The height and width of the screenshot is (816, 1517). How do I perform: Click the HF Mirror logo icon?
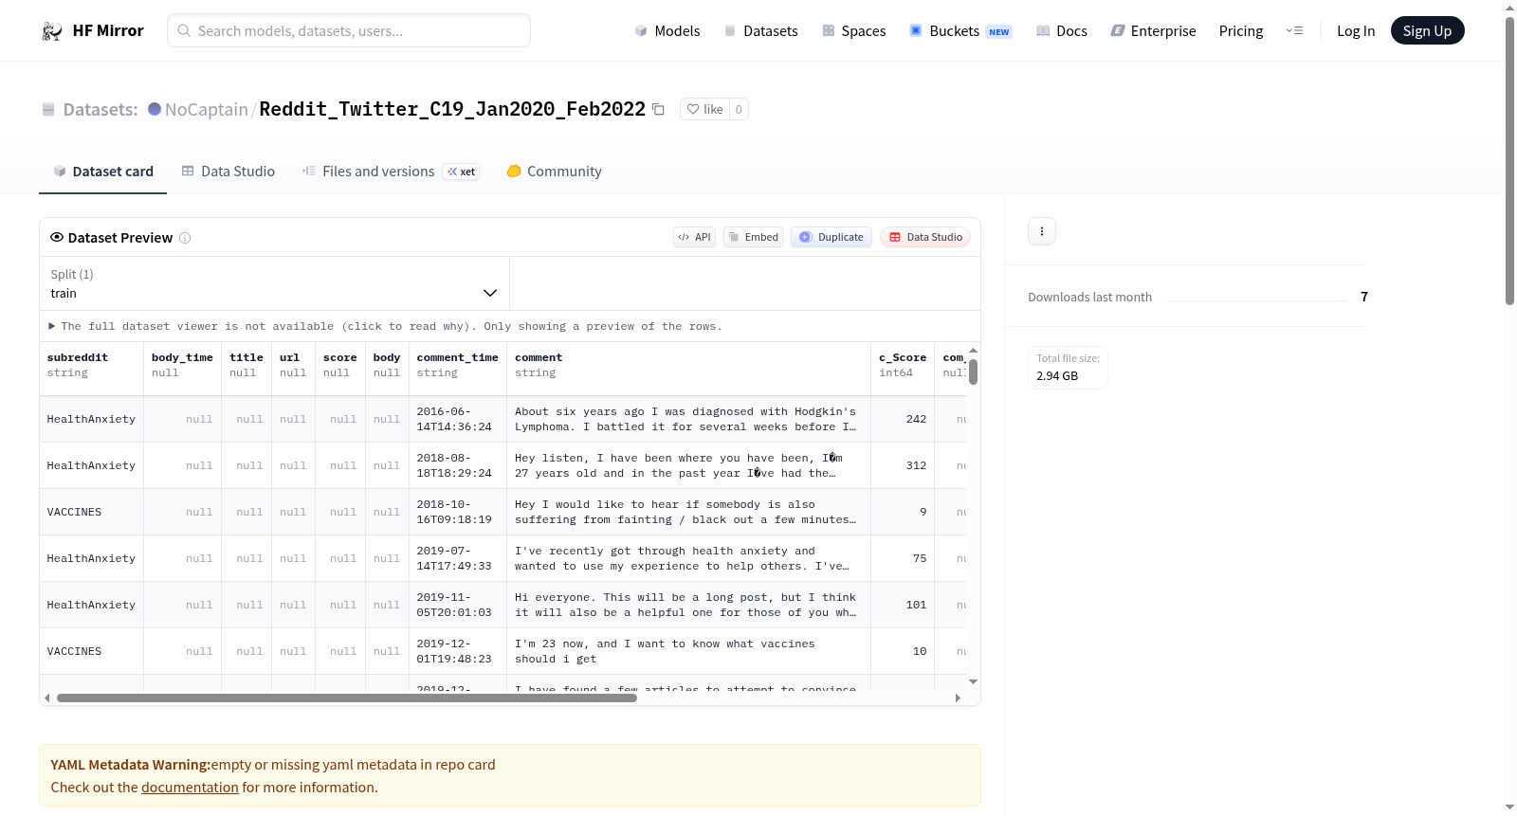pyautogui.click(x=52, y=31)
